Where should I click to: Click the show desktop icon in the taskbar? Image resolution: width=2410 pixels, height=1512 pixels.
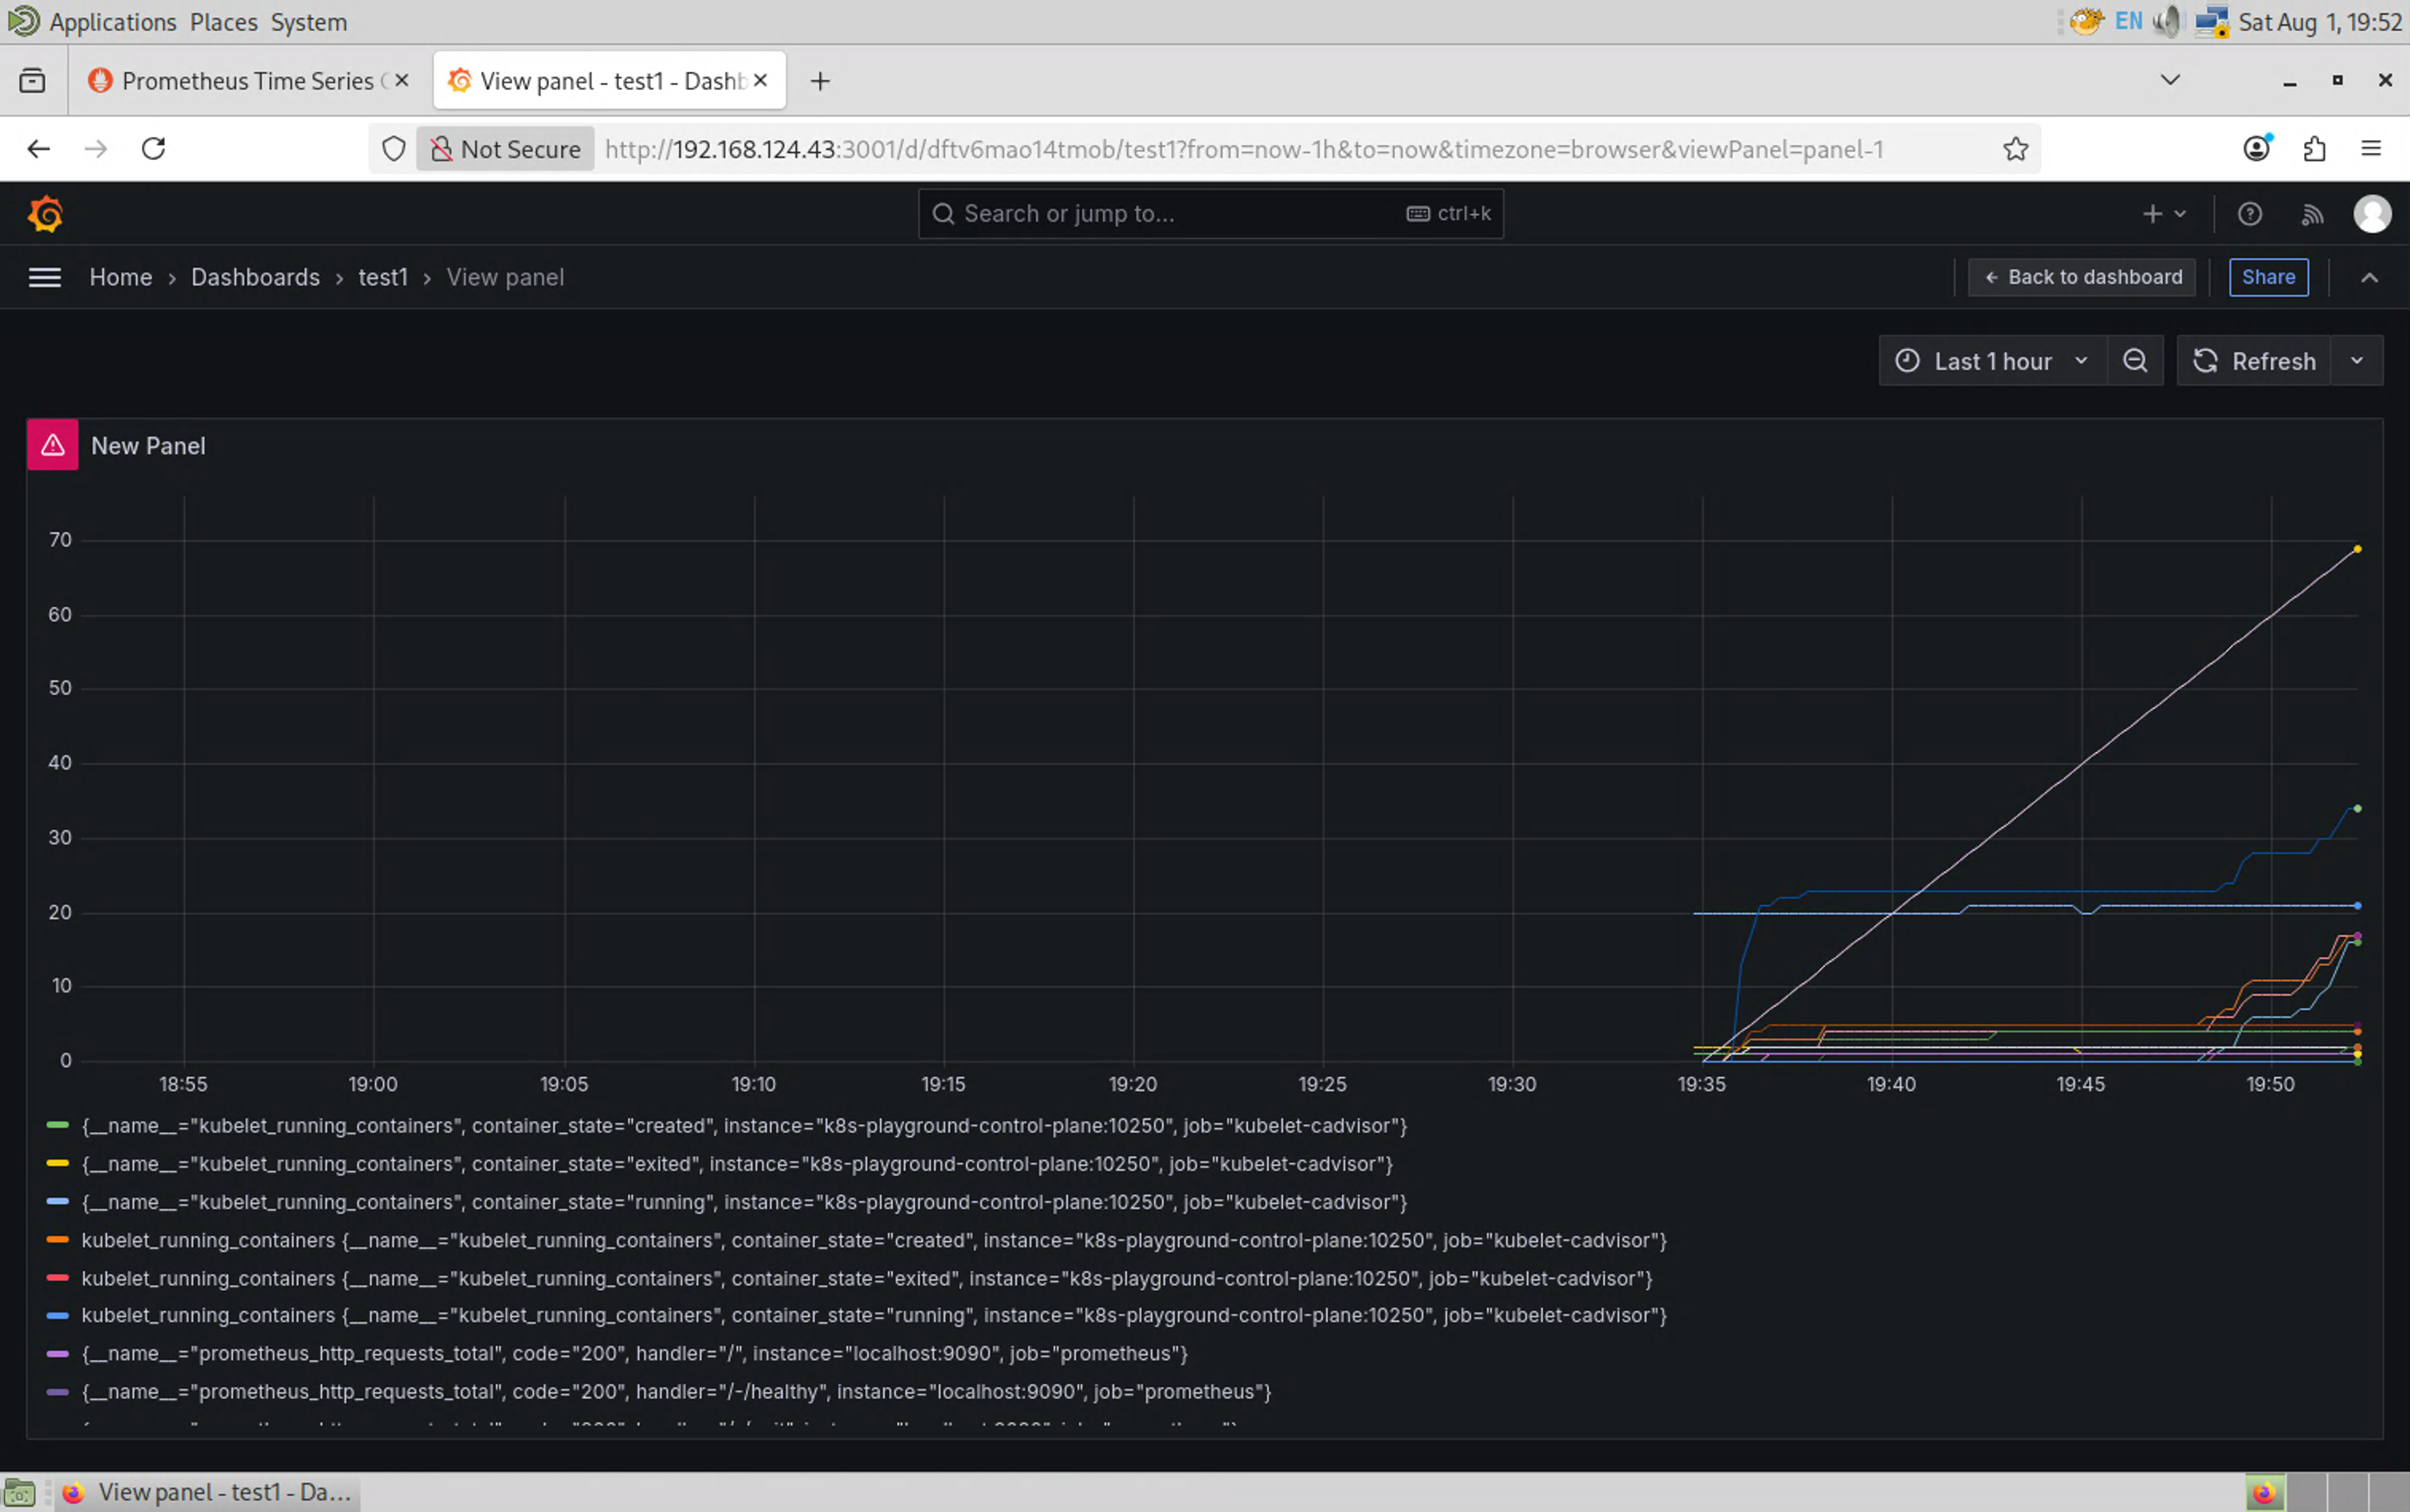[x=20, y=1493]
